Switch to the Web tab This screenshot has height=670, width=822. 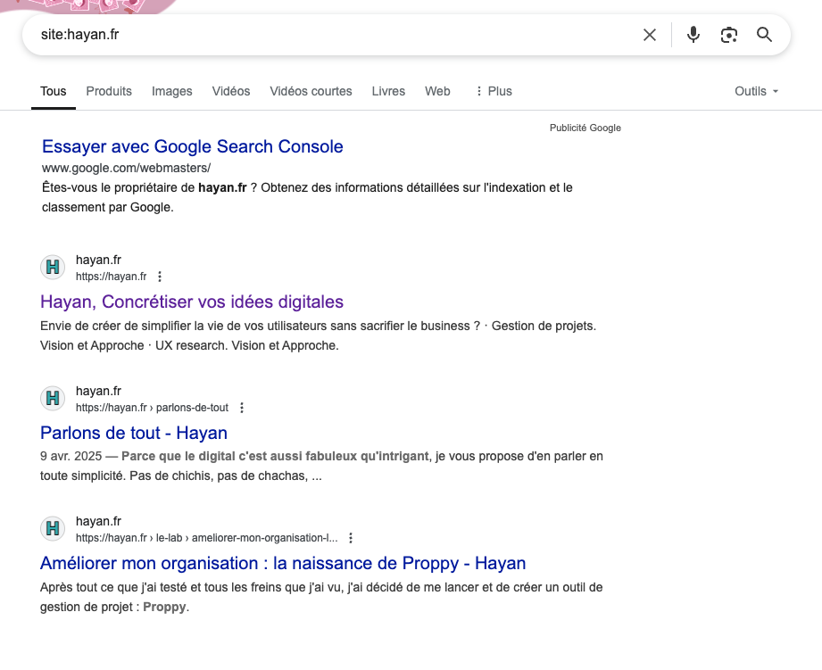437,91
